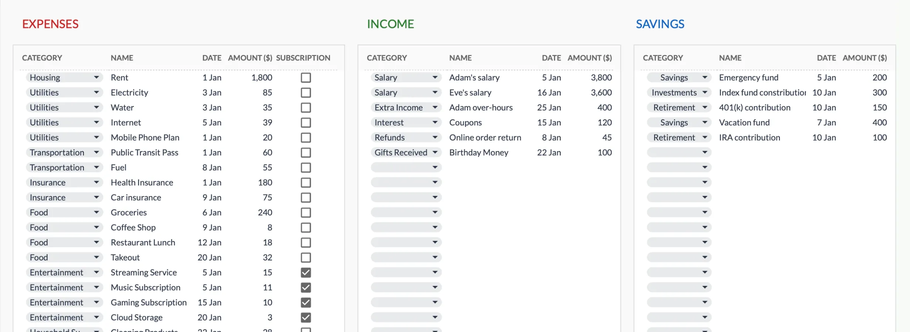Open the Food category dropdown for Coffee Shop
This screenshot has height=332, width=910.
(64, 228)
